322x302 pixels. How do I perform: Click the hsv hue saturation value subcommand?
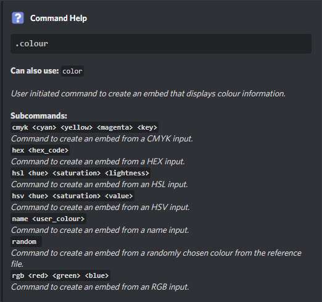72,196
